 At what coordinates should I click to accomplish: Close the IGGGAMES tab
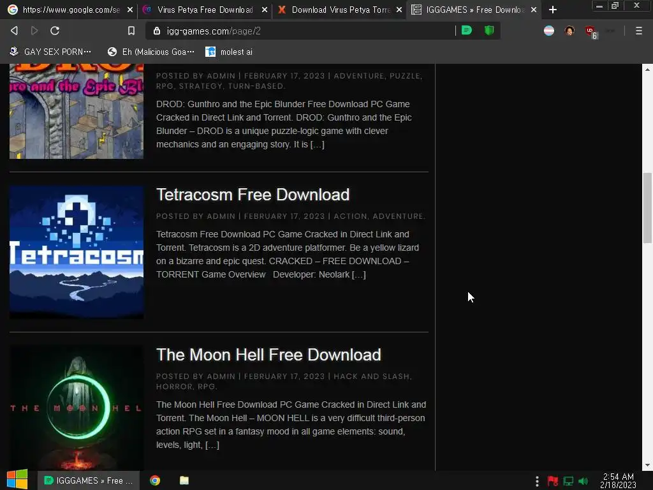coord(534,10)
